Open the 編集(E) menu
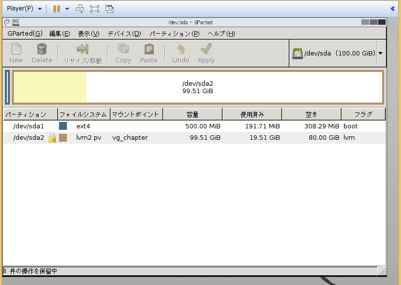 click(x=59, y=34)
